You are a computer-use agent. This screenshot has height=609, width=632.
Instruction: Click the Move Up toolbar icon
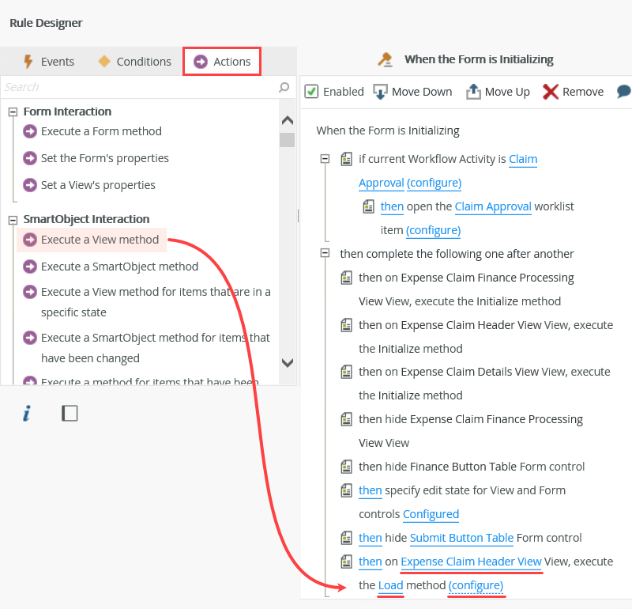coord(473,91)
